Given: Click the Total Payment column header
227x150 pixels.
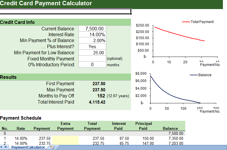Looking at the screenshot, I should tap(92, 126).
